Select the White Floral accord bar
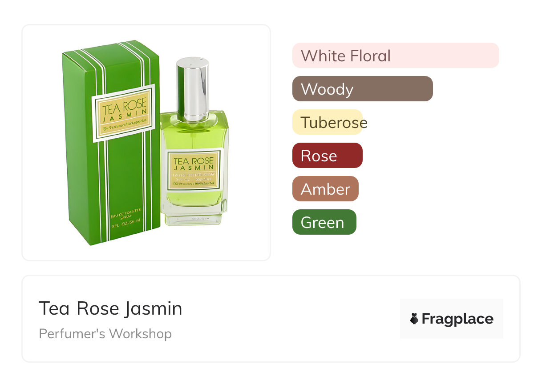The image size is (542, 384). tap(396, 56)
